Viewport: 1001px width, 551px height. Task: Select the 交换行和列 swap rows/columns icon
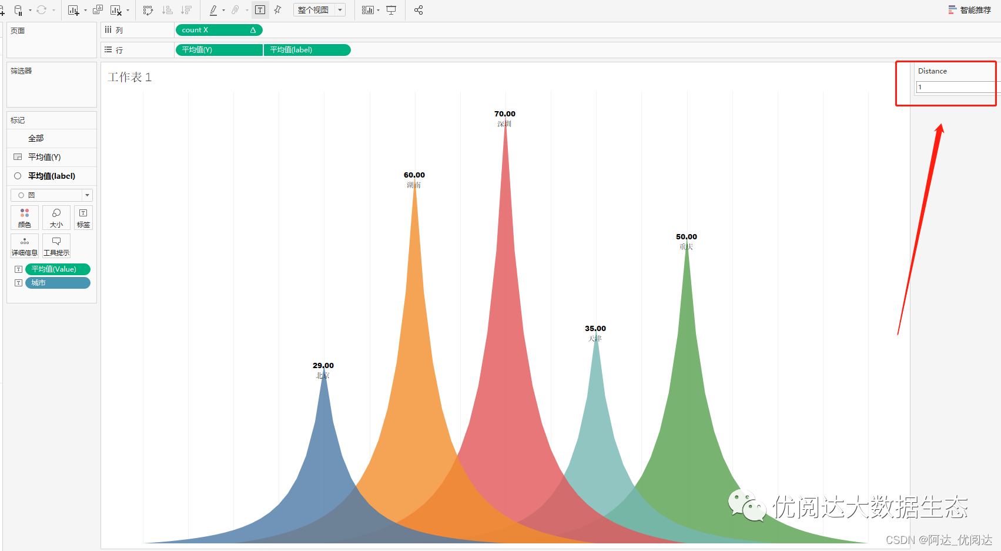pyautogui.click(x=148, y=10)
